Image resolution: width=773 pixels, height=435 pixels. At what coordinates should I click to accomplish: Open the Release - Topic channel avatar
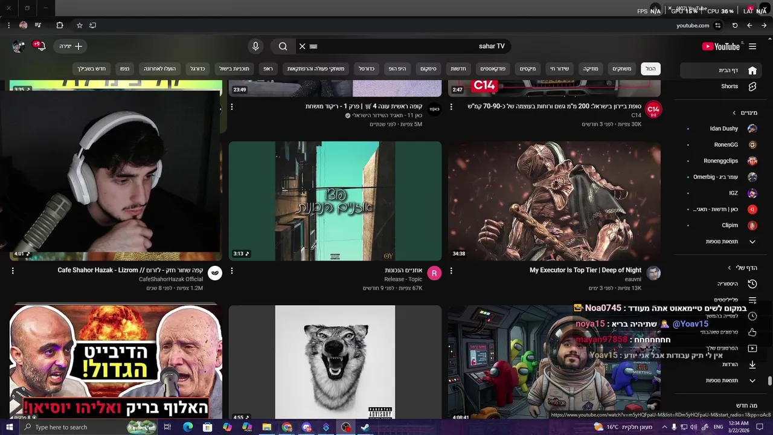coord(434,273)
